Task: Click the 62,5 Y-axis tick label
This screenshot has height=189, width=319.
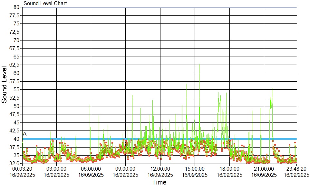Action: tap(15, 65)
